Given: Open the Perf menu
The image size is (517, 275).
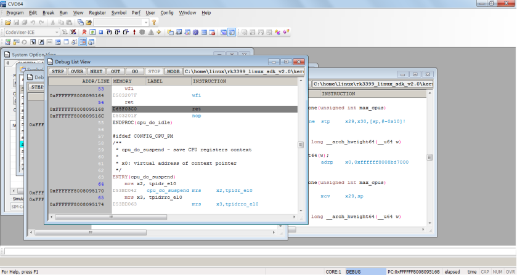Looking at the screenshot, I should pyautogui.click(x=136, y=12).
